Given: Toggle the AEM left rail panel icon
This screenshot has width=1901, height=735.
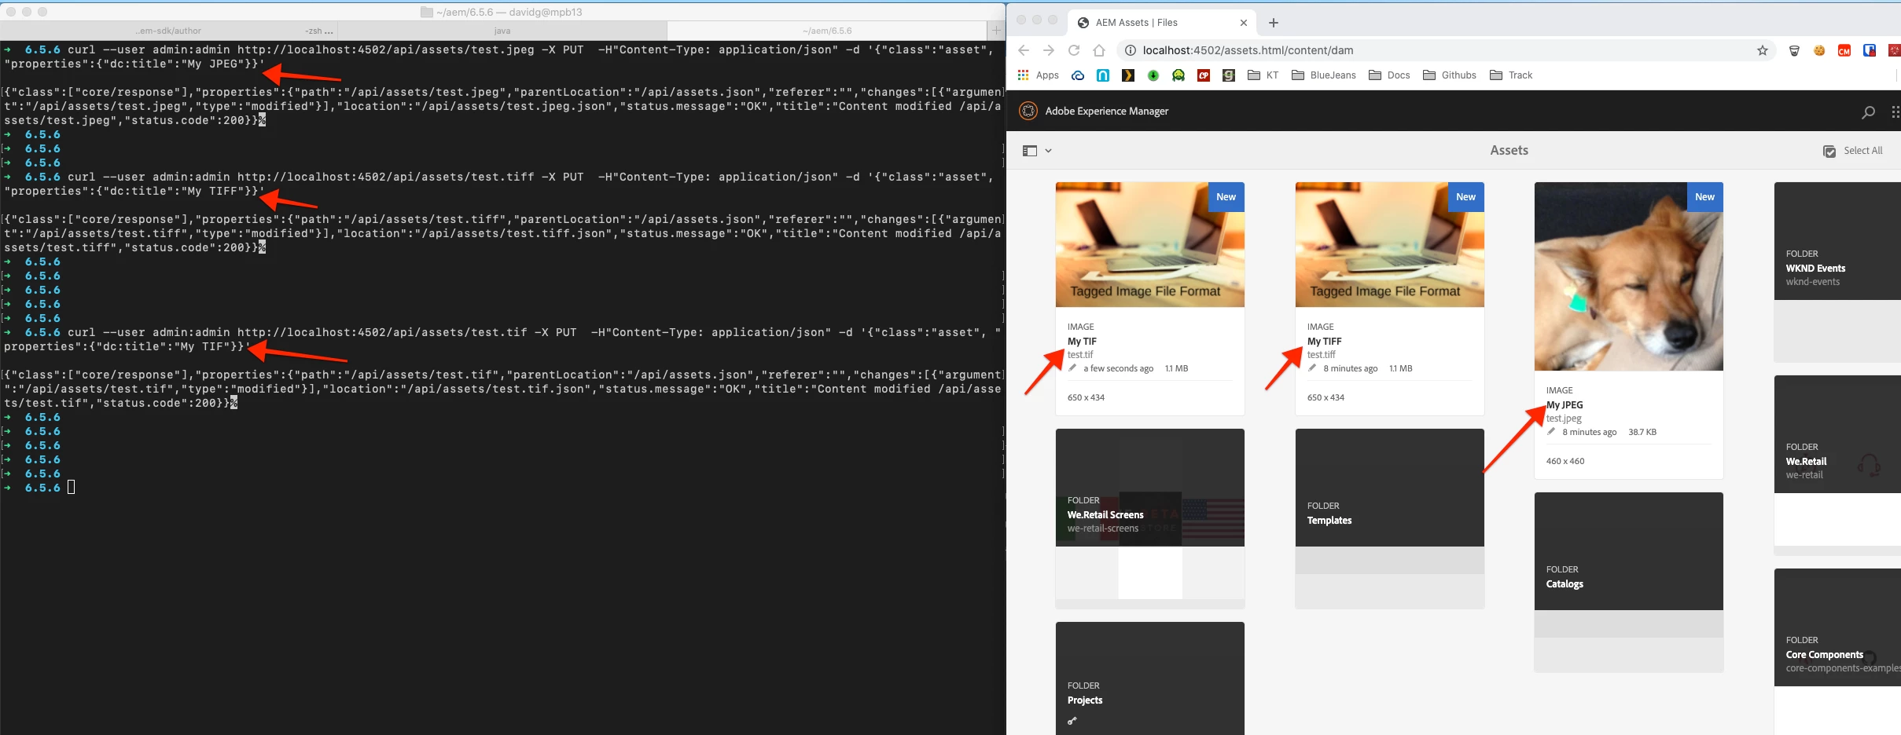Looking at the screenshot, I should pyautogui.click(x=1030, y=151).
